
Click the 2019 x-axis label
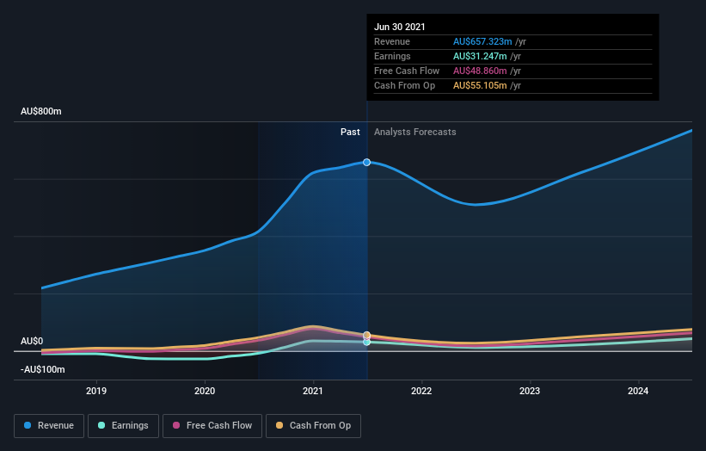pyautogui.click(x=96, y=391)
